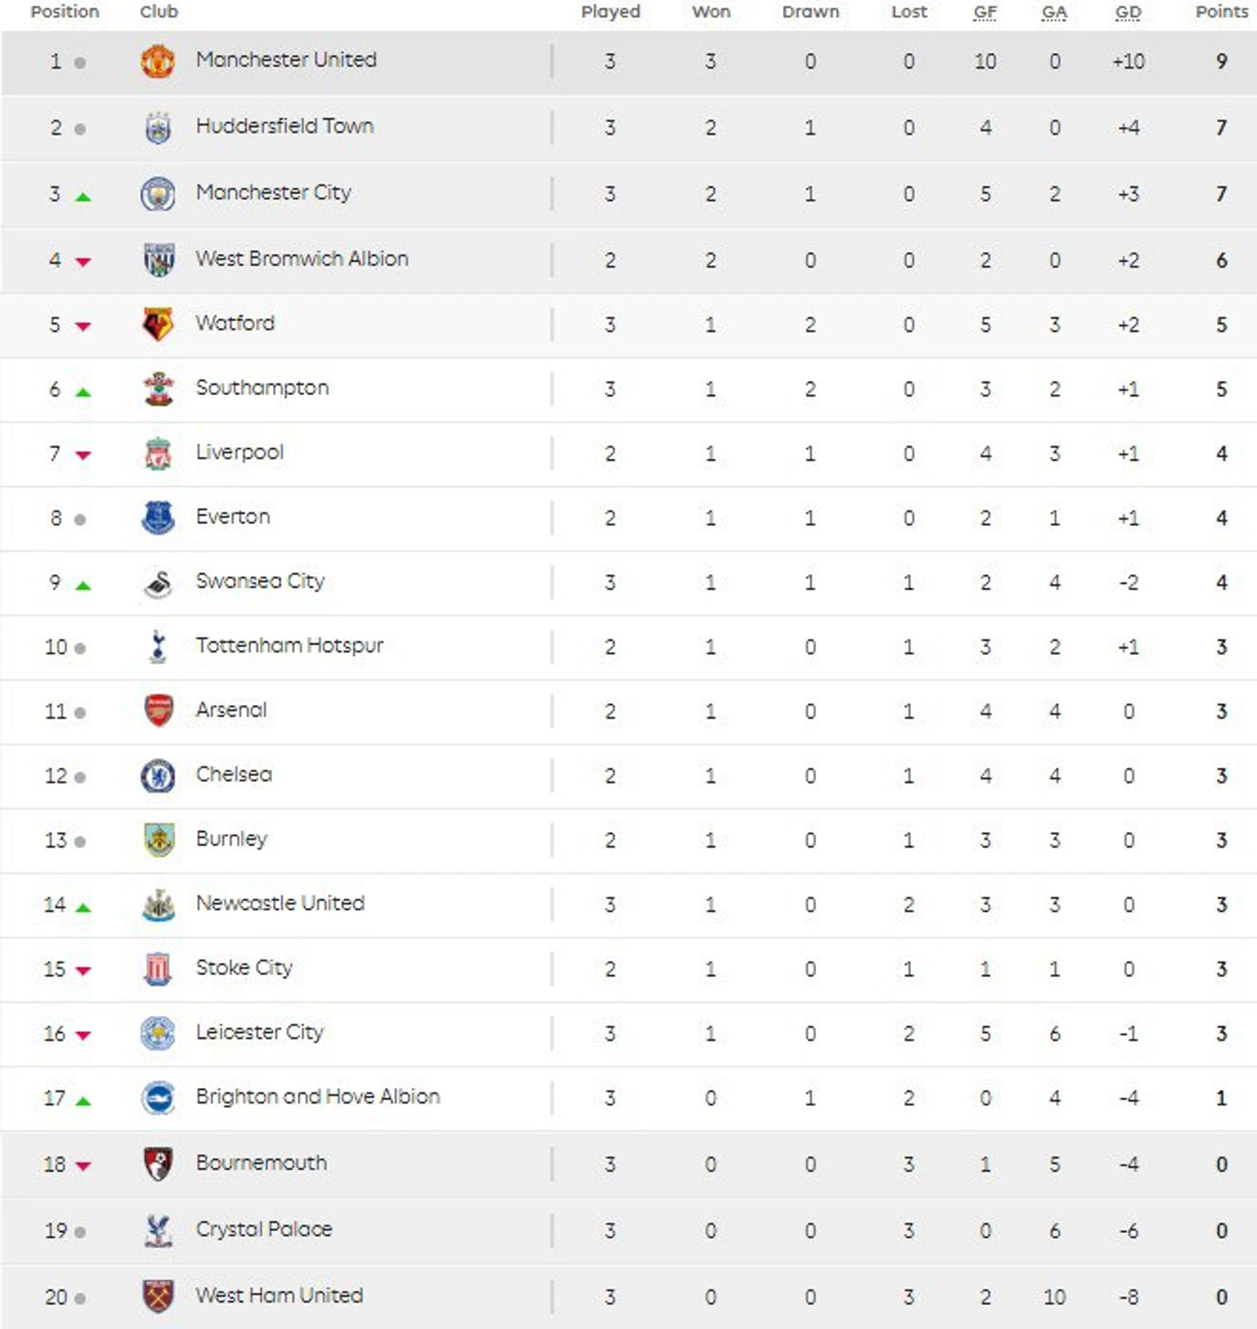Click the GF column header
Screen dimensions: 1257x1329
985,12
